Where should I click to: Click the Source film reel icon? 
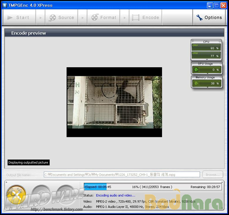coord(52,18)
